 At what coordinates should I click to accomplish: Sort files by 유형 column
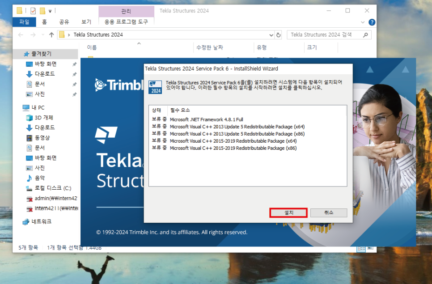tap(262, 47)
